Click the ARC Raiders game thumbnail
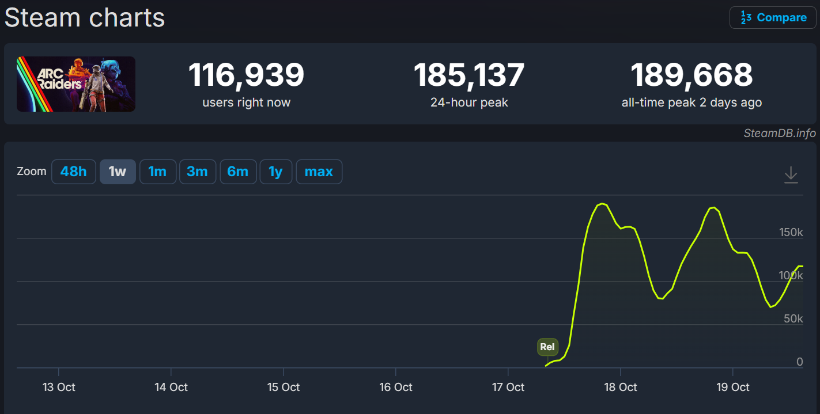This screenshot has width=820, height=414. pos(76,84)
